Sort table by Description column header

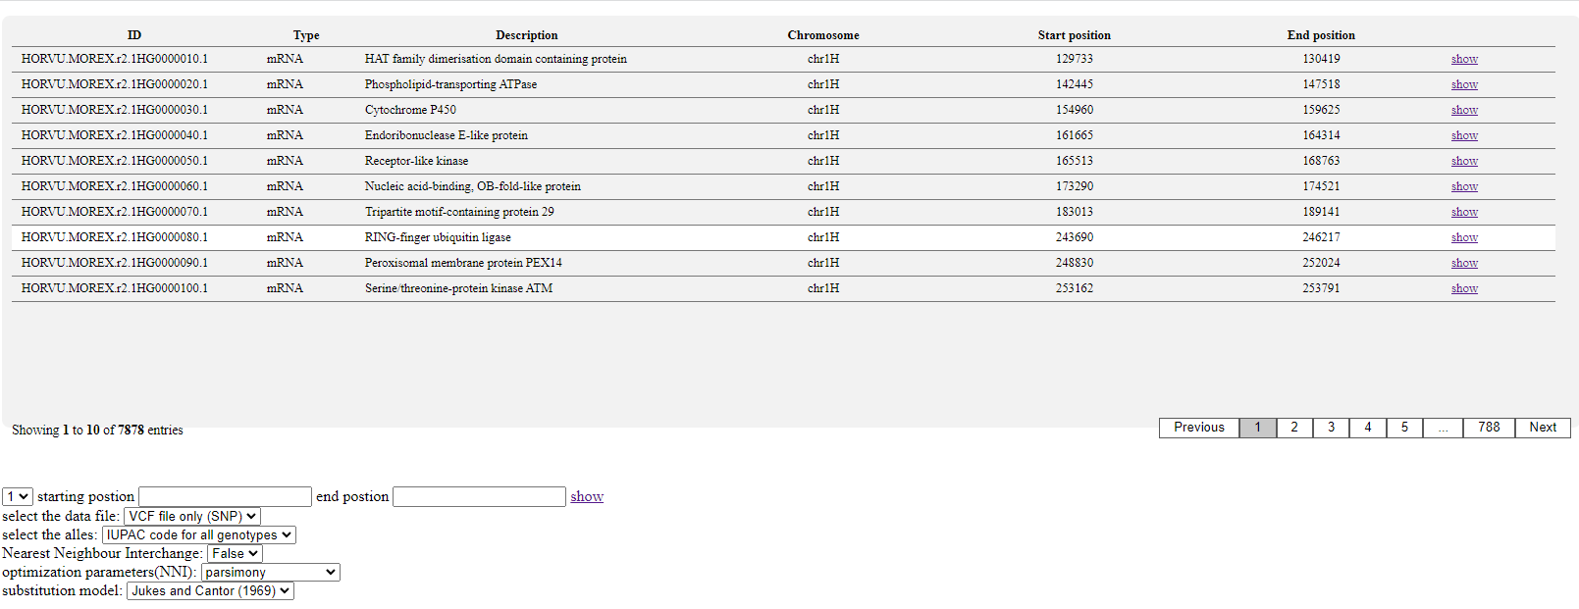point(527,35)
